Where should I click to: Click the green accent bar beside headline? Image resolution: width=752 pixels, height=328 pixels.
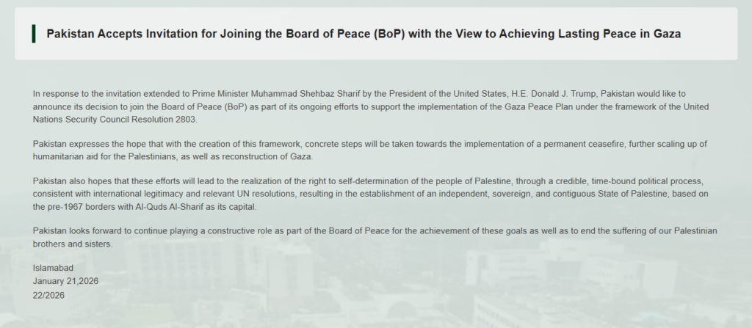coord(34,34)
